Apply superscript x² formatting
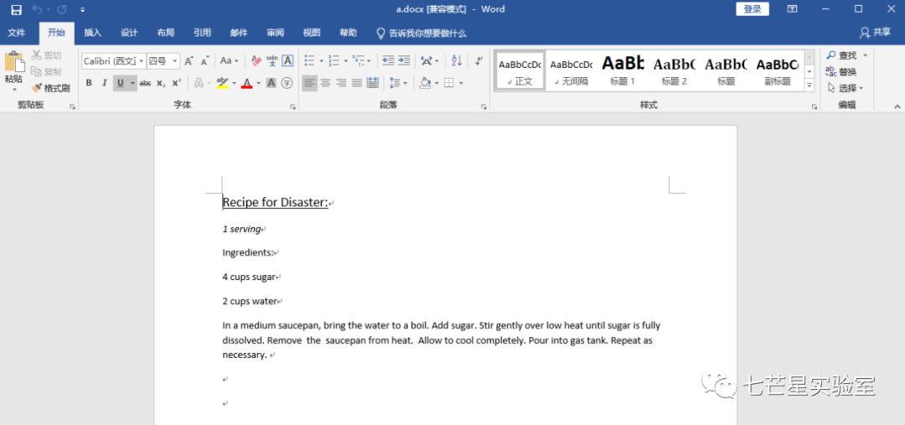Viewport: 905px width, 425px height. [x=177, y=83]
